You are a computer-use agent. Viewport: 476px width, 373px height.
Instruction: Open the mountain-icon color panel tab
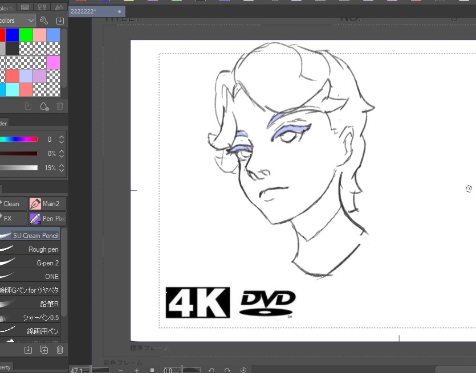(x=59, y=7)
